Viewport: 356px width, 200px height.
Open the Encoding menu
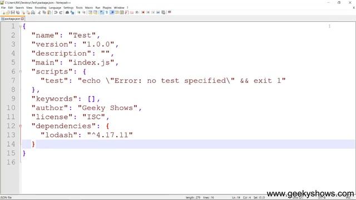(x=41, y=8)
